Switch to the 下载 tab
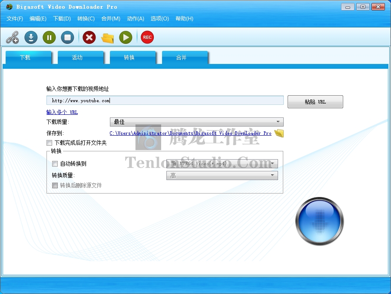The height and width of the screenshot is (294, 391). pyautogui.click(x=28, y=57)
